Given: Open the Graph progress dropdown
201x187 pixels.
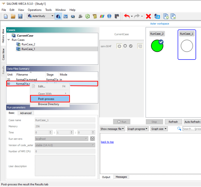Looking at the screenshot, I should pyautogui.click(x=138, y=129).
